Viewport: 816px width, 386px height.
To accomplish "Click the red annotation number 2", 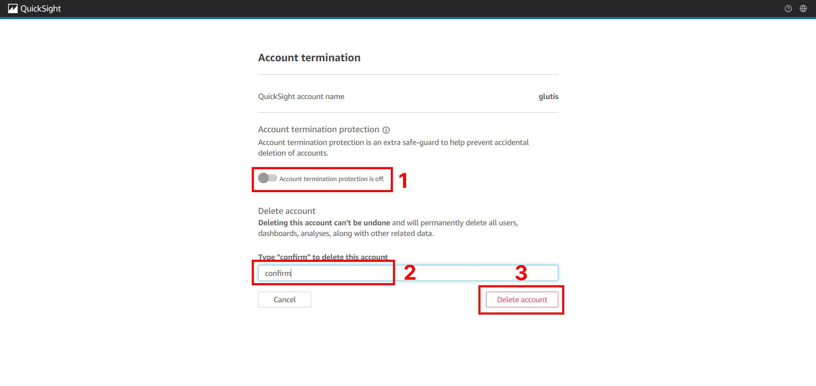I will tap(409, 272).
